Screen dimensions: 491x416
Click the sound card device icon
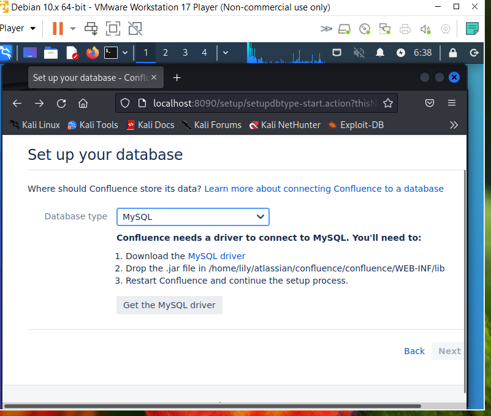425,29
